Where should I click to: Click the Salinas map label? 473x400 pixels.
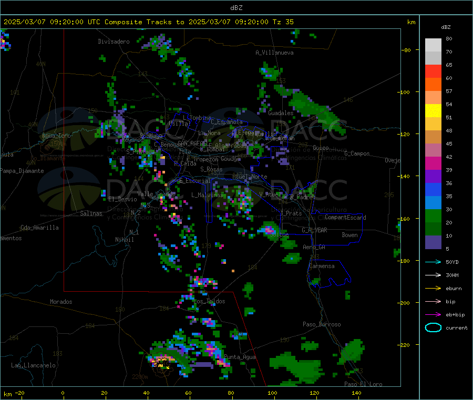[x=91, y=213]
